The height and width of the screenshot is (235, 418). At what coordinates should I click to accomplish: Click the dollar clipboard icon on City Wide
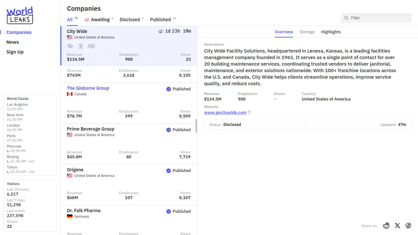81,46
